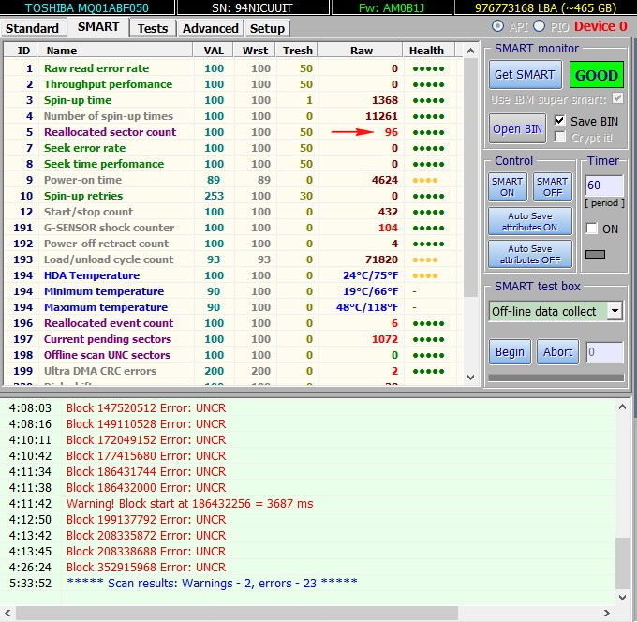Open a BIN file with Open BIN
Viewport: 637px width, 622px height.
click(517, 128)
